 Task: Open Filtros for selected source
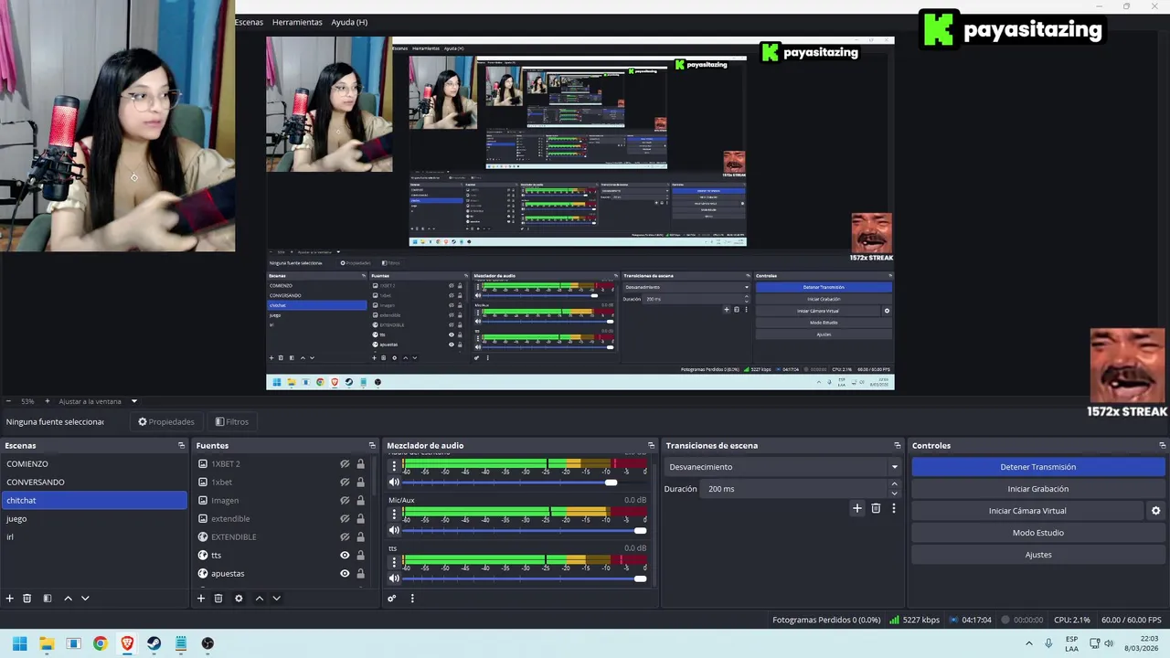pos(232,422)
